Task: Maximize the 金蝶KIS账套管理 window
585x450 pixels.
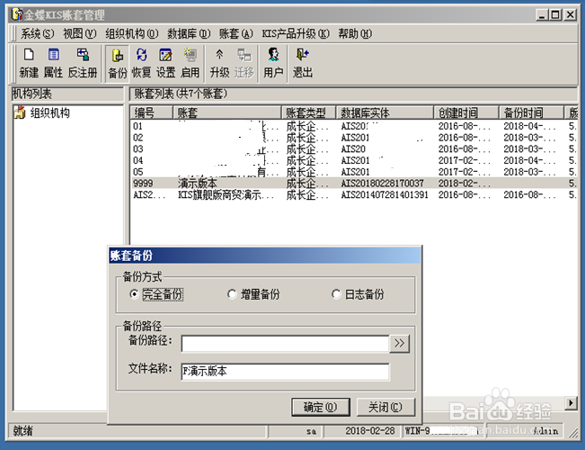Action: click(x=555, y=15)
